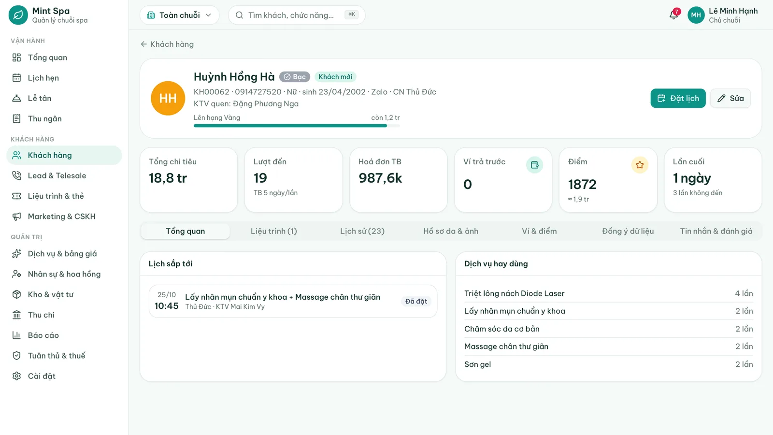The width and height of the screenshot is (773, 435).
Task: Go to Marketing & CSKH megaphone item
Action: tap(64, 217)
